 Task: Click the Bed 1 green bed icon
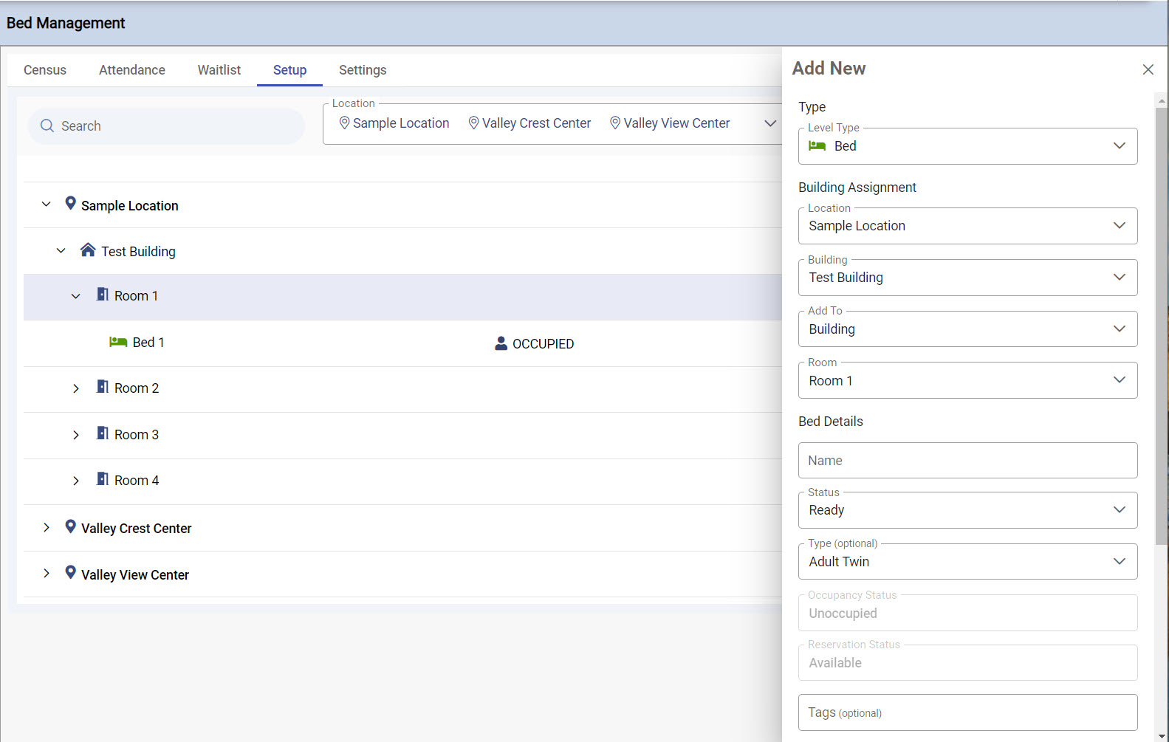coord(118,342)
